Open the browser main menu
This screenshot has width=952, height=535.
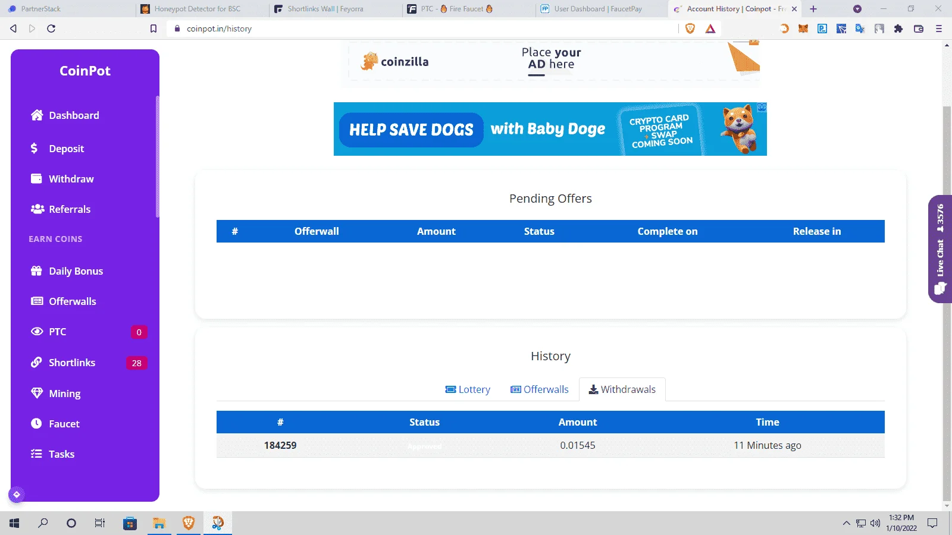(x=939, y=29)
